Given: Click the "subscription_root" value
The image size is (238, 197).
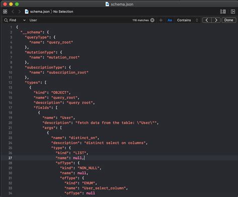Looking at the screenshot, I should 68,72.
